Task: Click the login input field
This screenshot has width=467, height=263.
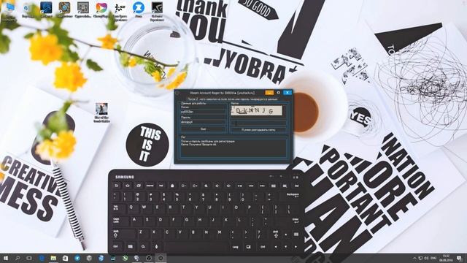Action: tap(204, 112)
